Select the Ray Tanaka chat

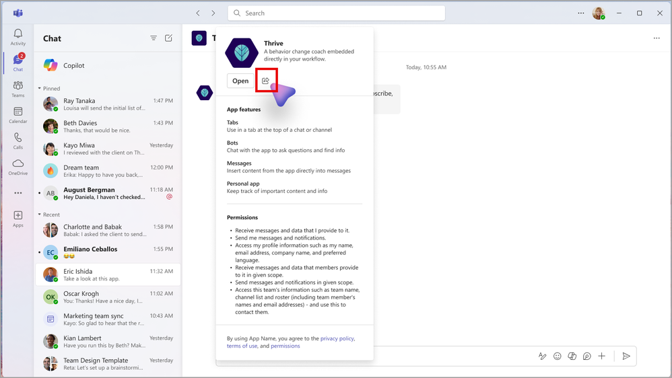click(x=108, y=104)
